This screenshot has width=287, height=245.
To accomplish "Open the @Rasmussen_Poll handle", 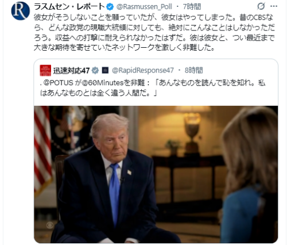I will (x=144, y=7).
